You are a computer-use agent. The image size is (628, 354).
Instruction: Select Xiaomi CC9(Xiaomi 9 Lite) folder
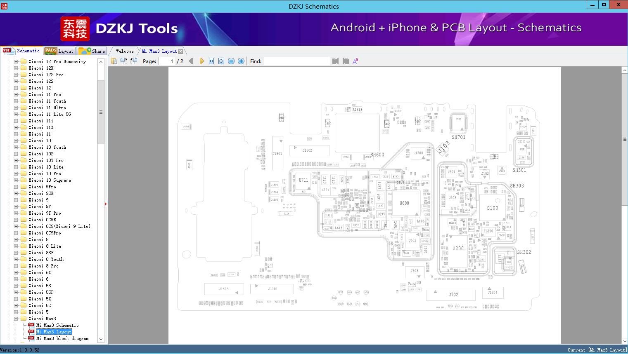59,226
